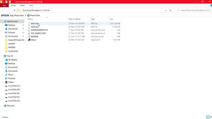Sort files by Name column
Screen dimensions: 212x119
click(x=30, y=19)
